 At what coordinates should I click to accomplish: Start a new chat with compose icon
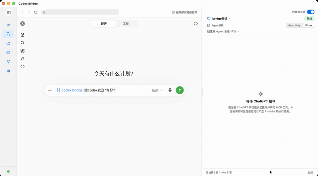coord(23,35)
